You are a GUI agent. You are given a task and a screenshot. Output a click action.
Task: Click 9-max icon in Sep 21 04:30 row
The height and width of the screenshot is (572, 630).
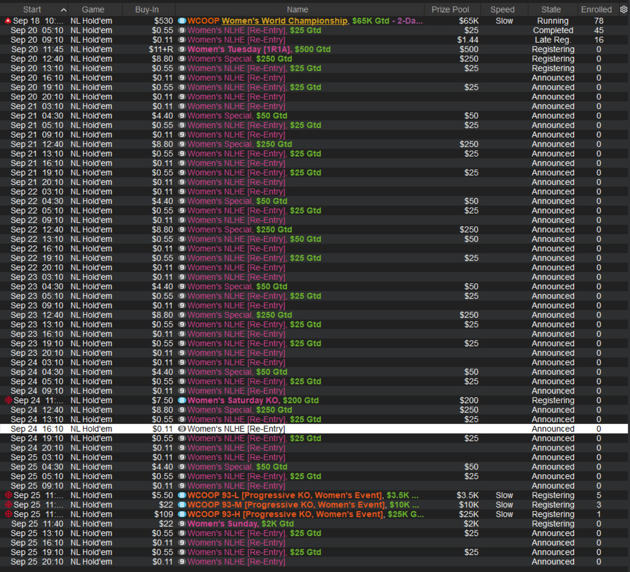click(x=182, y=116)
